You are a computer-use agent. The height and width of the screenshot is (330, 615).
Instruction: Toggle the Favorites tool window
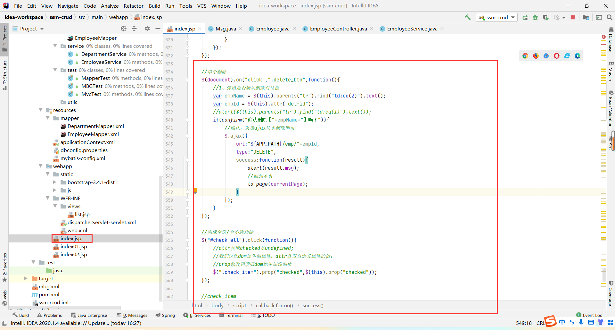(5, 267)
